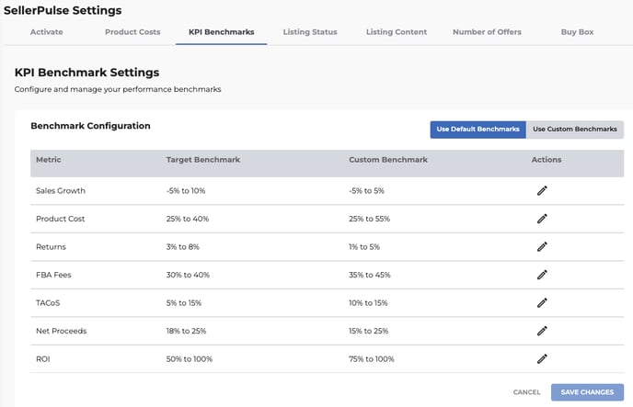The height and width of the screenshot is (407, 633).
Task: Switch to Use Custom Benchmarks
Action: (x=575, y=130)
